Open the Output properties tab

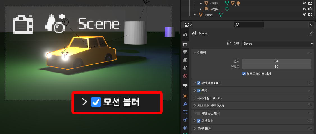[x=185, y=52]
